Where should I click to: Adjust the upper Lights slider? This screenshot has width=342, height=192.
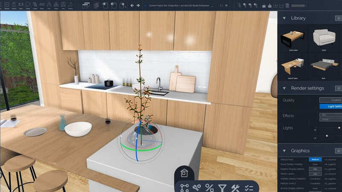point(339,128)
